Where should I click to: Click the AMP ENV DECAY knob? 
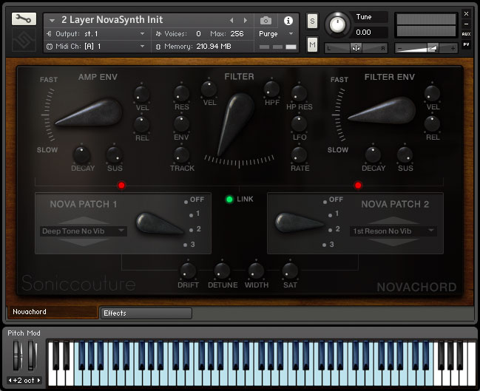pyautogui.click(x=81, y=154)
